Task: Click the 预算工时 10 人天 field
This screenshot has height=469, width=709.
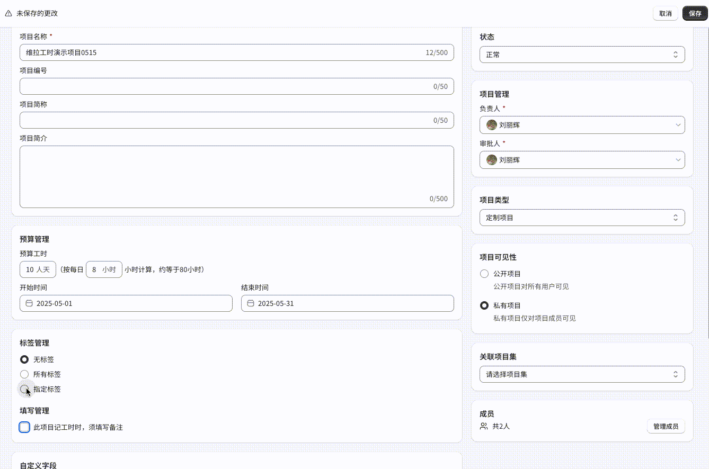Action: pos(38,269)
